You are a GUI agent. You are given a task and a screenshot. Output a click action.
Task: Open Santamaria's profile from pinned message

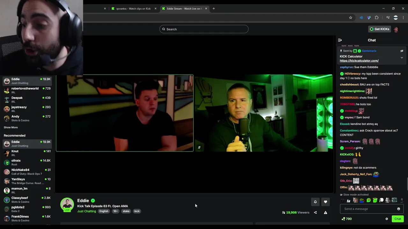pyautogui.click(x=369, y=51)
